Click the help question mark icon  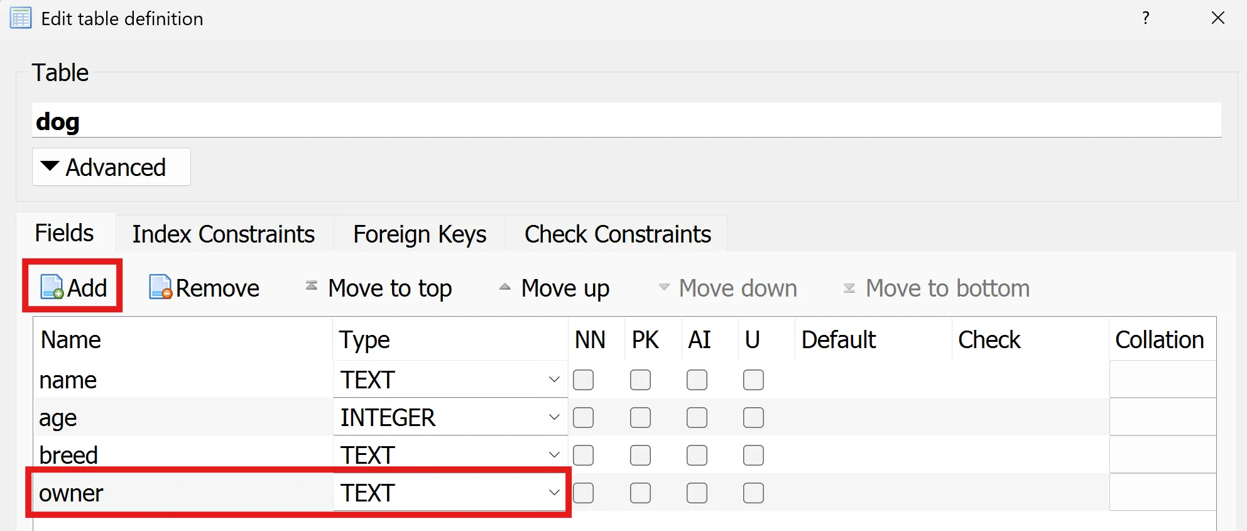[1146, 18]
